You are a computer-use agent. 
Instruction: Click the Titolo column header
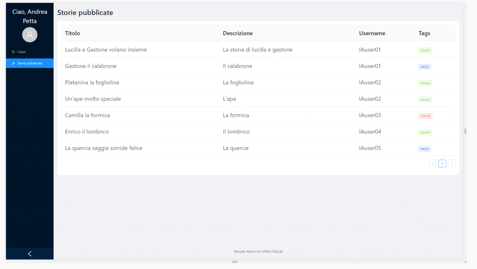pyautogui.click(x=72, y=33)
